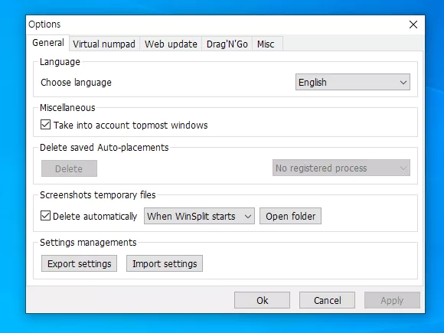The height and width of the screenshot is (333, 444).
Task: Go to the Web update tab
Action: pos(171,44)
